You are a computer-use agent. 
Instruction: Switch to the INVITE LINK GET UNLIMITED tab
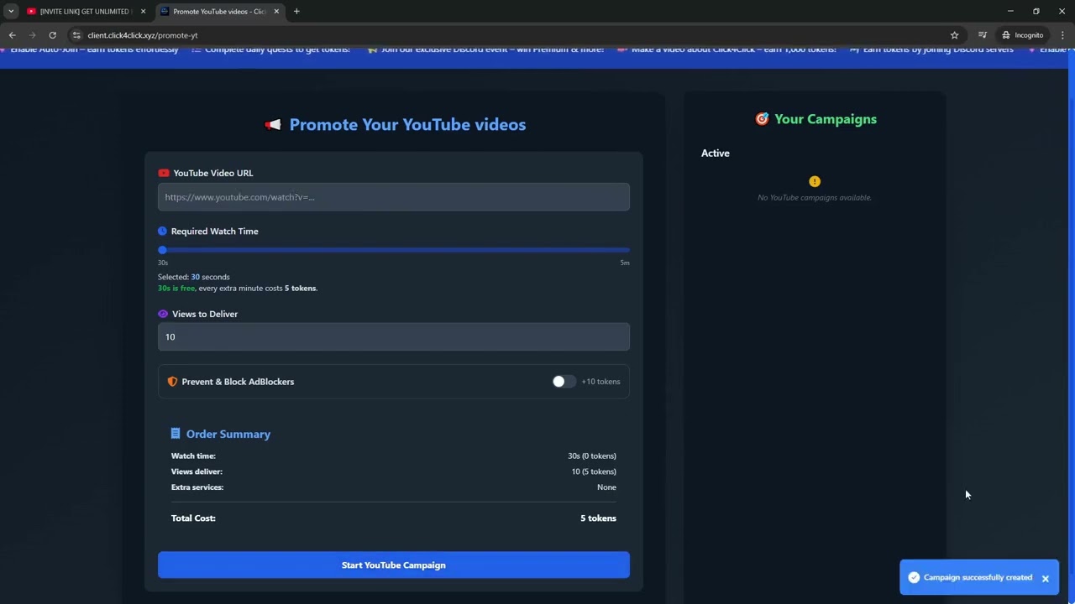(x=81, y=12)
